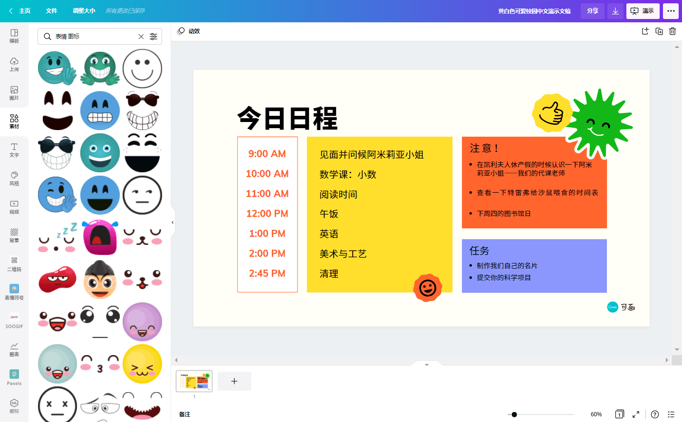Viewport: 682px width, 422px height.
Task: Open the 调整大小 resize menu
Action: click(84, 11)
